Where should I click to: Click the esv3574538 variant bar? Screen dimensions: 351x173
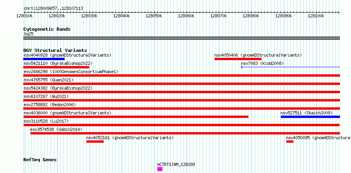click(x=185, y=133)
